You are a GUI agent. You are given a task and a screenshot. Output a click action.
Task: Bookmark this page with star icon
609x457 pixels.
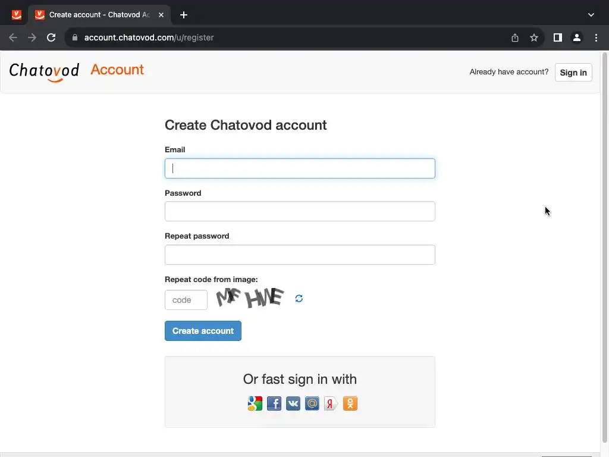534,37
